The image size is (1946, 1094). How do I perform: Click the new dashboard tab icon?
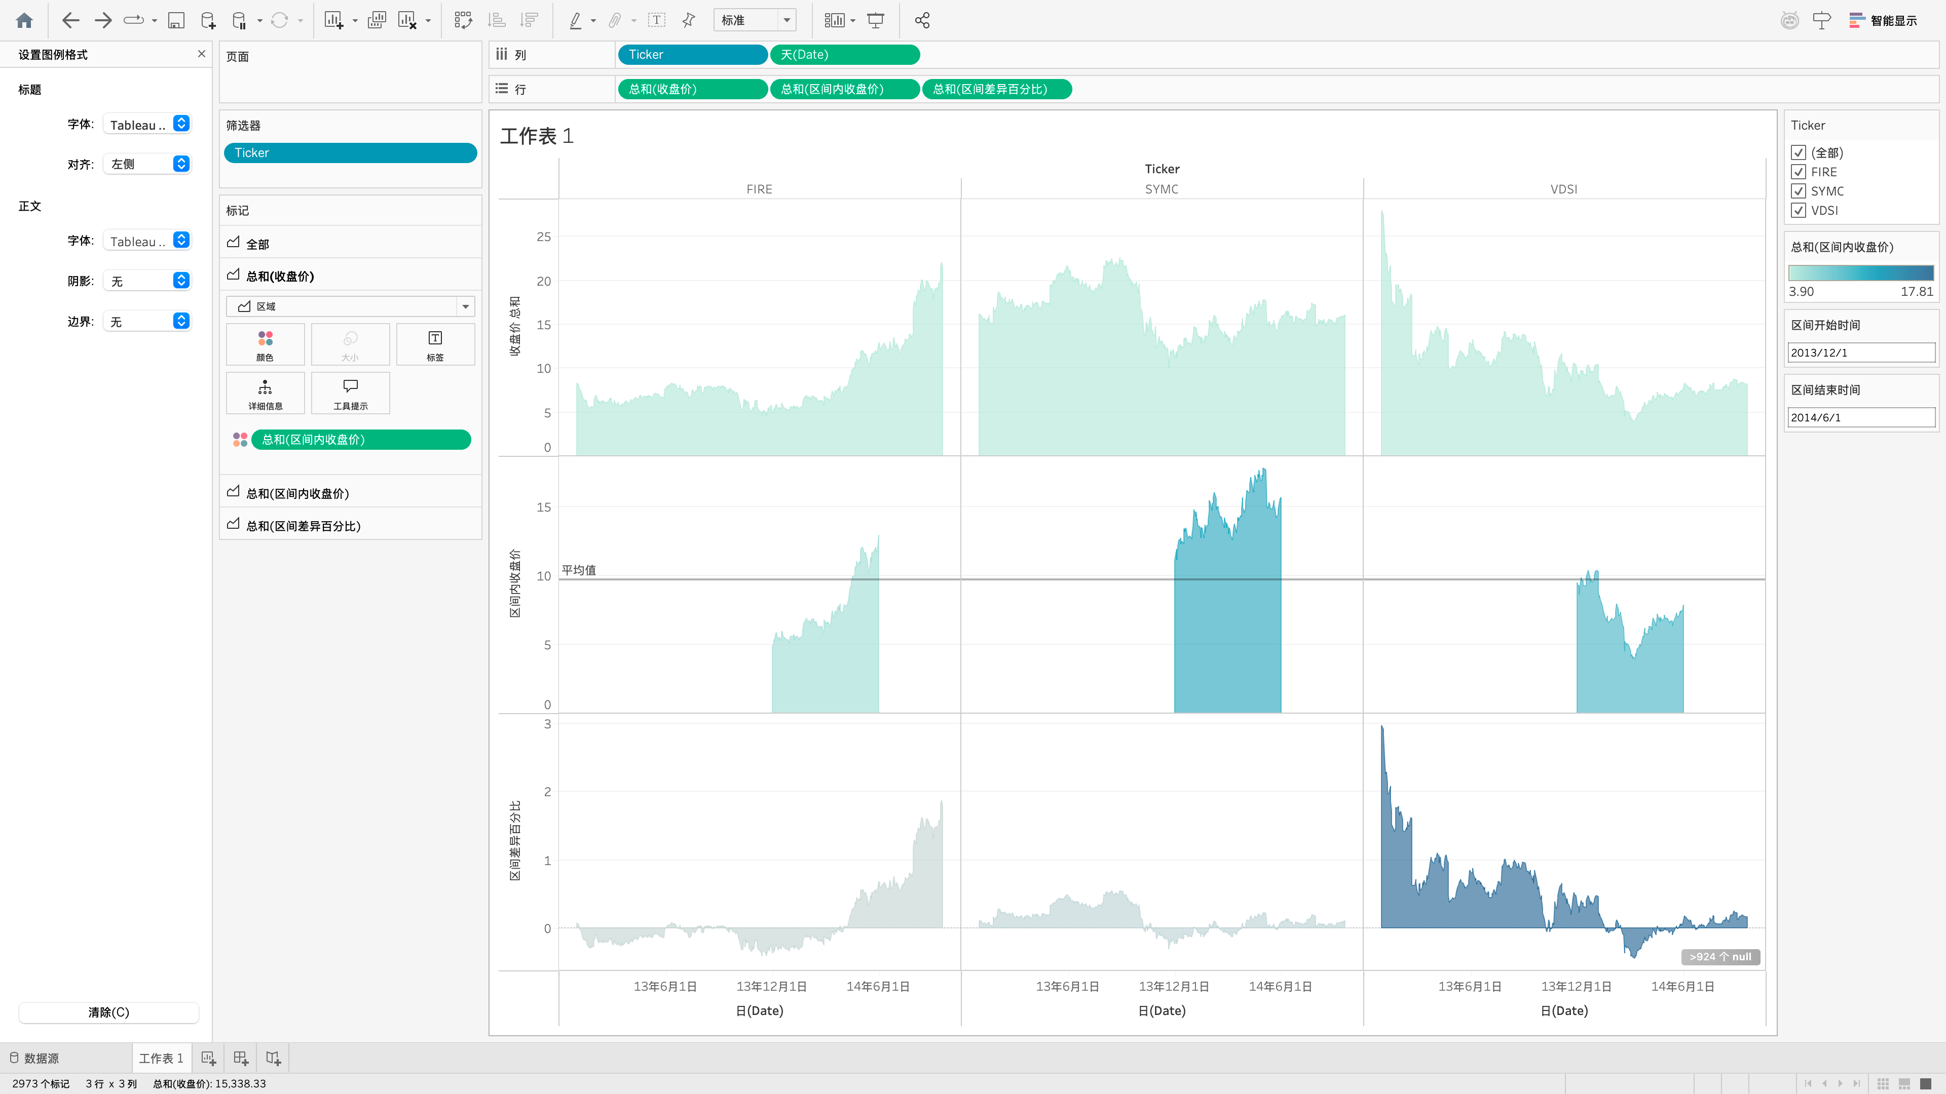(241, 1058)
